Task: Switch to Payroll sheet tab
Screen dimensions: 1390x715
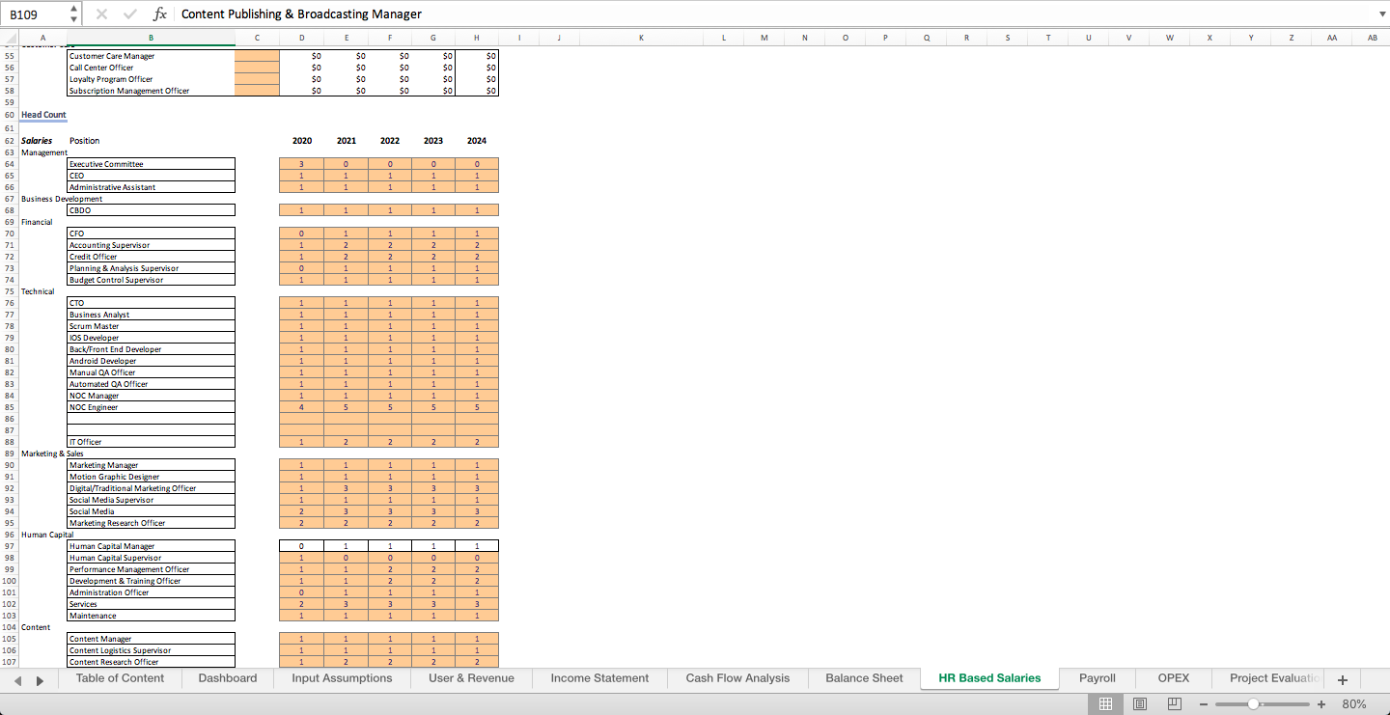Action: tap(1098, 678)
